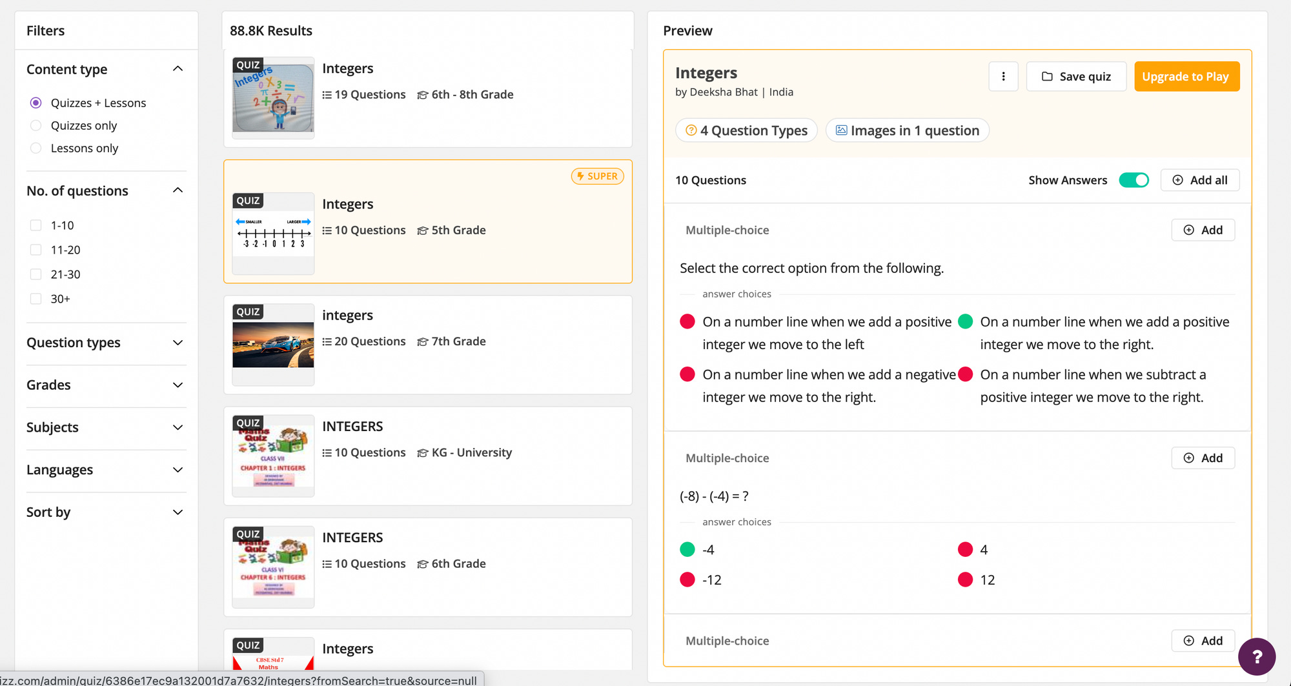Select Quizzes + Lessons radio option
Viewport: 1291px width, 686px height.
36,103
